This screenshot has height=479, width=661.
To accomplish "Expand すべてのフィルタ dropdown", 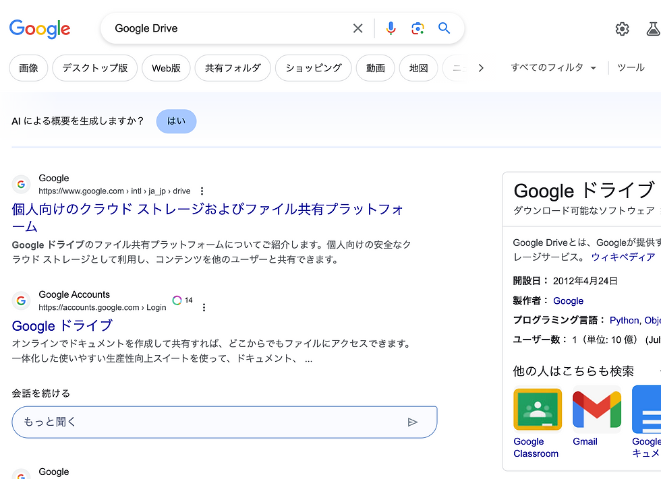I will tap(553, 67).
